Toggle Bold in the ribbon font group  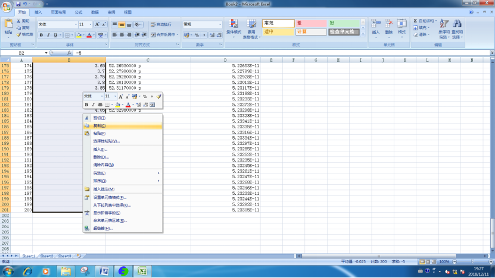(41, 35)
